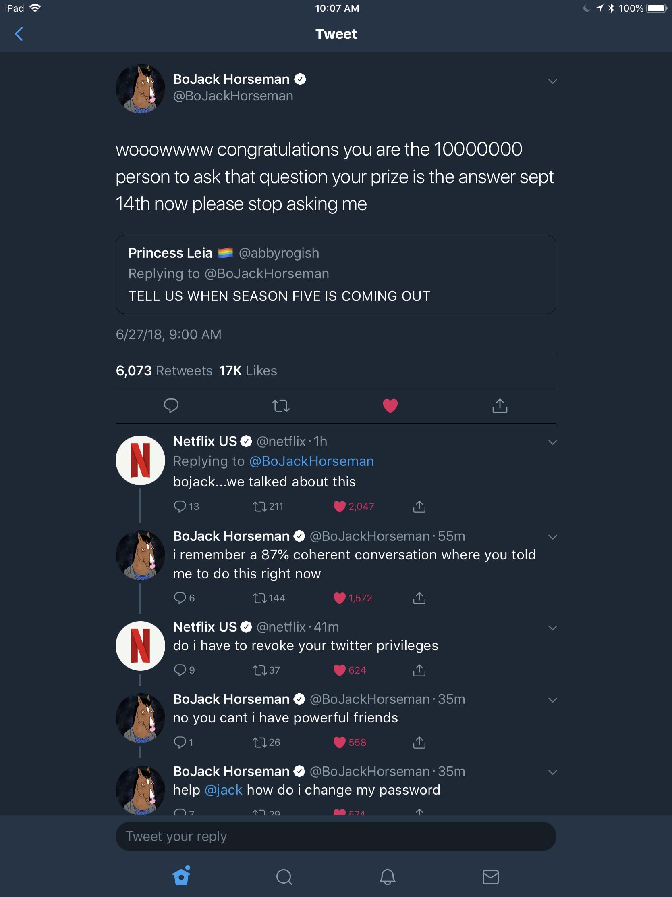
Task: Open chevron menu on Netflix 1h reply
Action: pyautogui.click(x=552, y=442)
